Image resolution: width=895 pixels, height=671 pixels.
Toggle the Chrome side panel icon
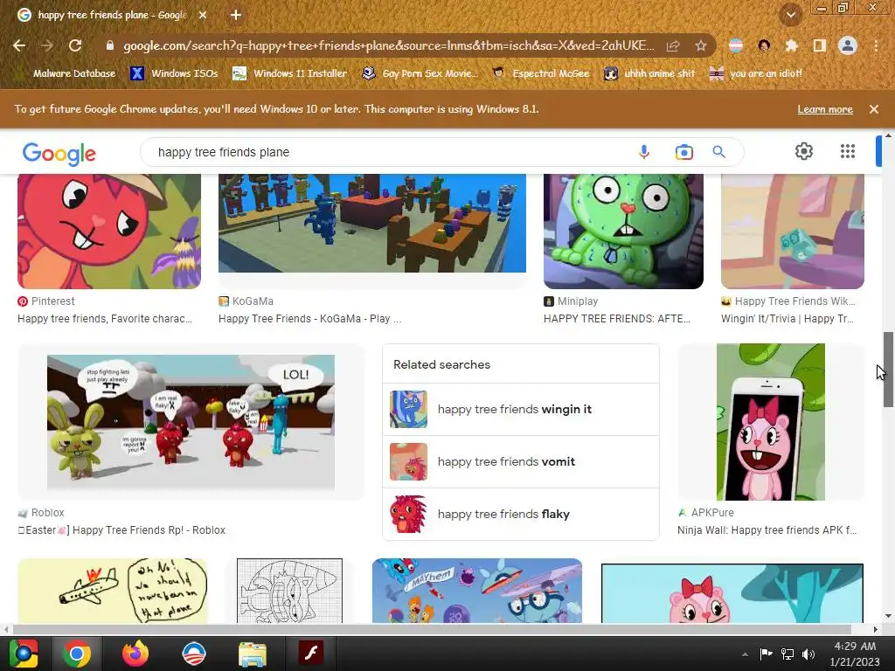pyautogui.click(x=820, y=45)
